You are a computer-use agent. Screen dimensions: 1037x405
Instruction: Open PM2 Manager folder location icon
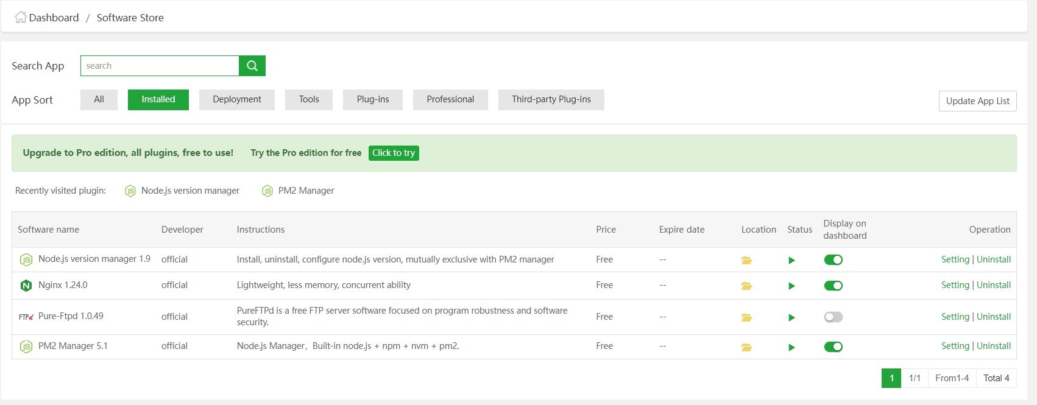(746, 347)
